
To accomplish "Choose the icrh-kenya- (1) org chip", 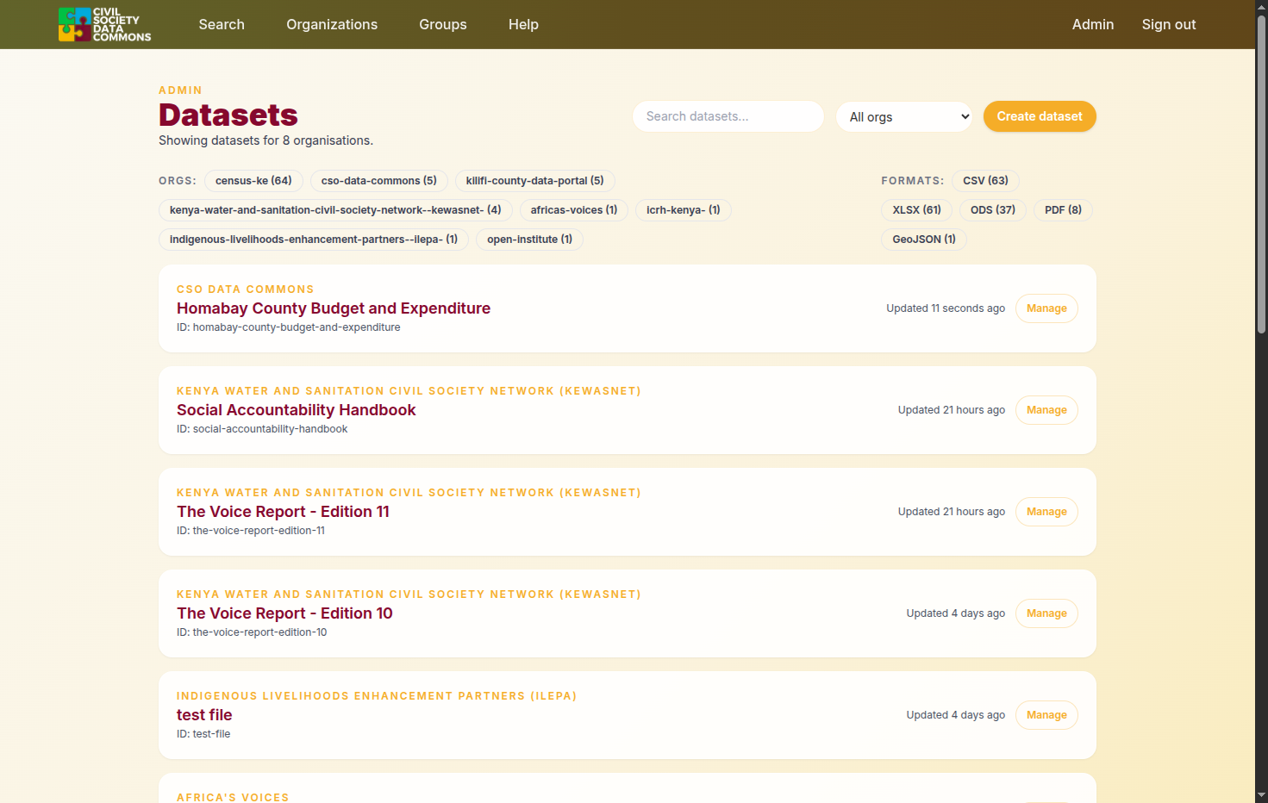I will click(x=684, y=210).
